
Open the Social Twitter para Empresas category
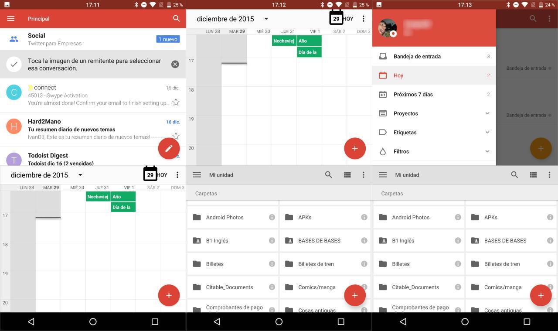54,39
